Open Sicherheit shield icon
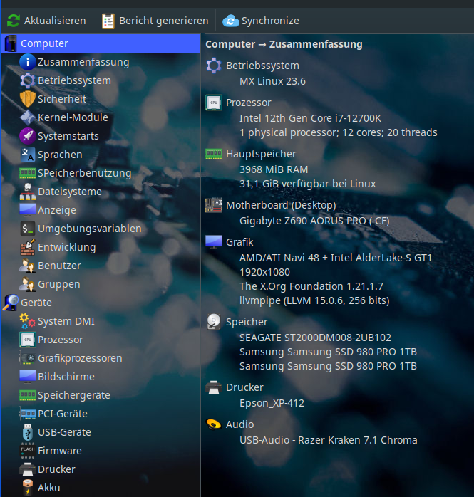This screenshot has width=474, height=497. pos(28,99)
